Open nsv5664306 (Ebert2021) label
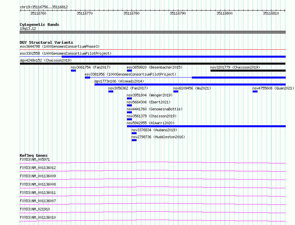Image resolution: width=295 pixels, height=225 pixels. (x=148, y=102)
